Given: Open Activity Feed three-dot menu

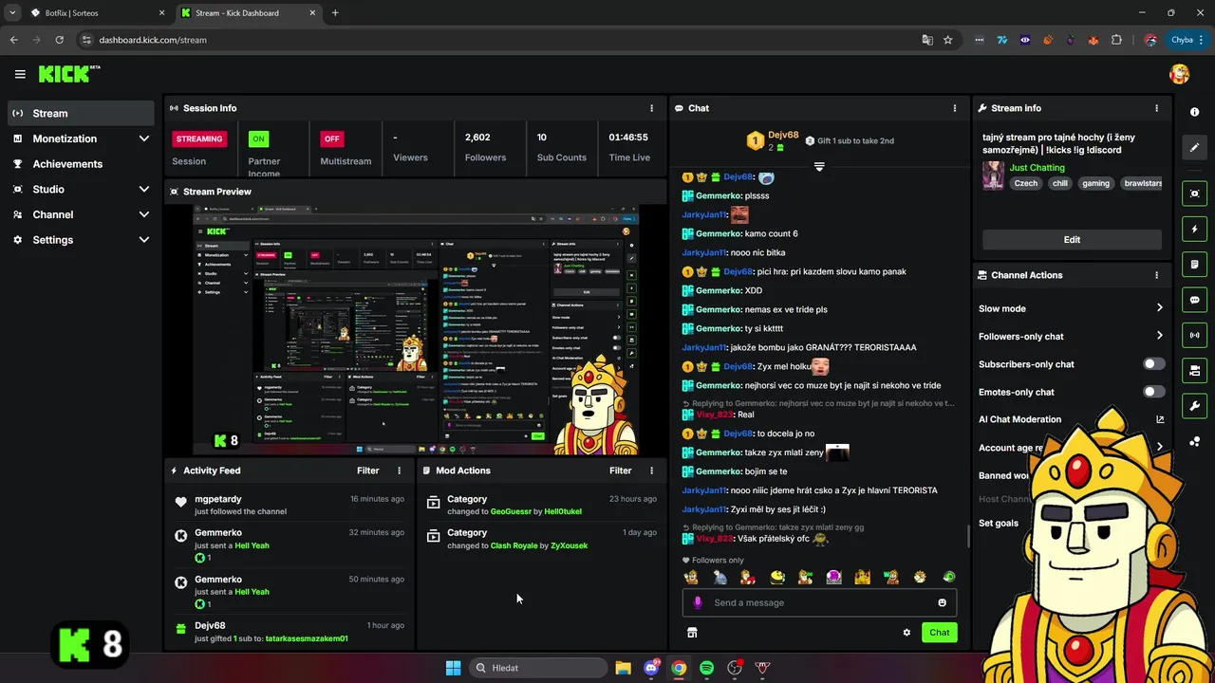Looking at the screenshot, I should (399, 471).
